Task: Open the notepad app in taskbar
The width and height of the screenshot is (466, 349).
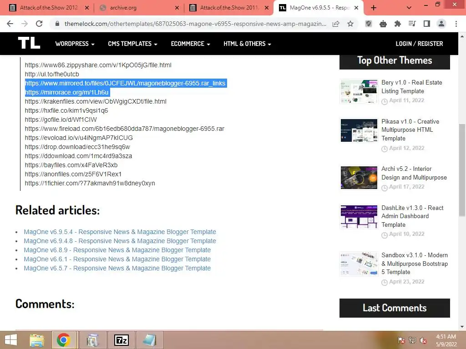Action: pyautogui.click(x=149, y=340)
